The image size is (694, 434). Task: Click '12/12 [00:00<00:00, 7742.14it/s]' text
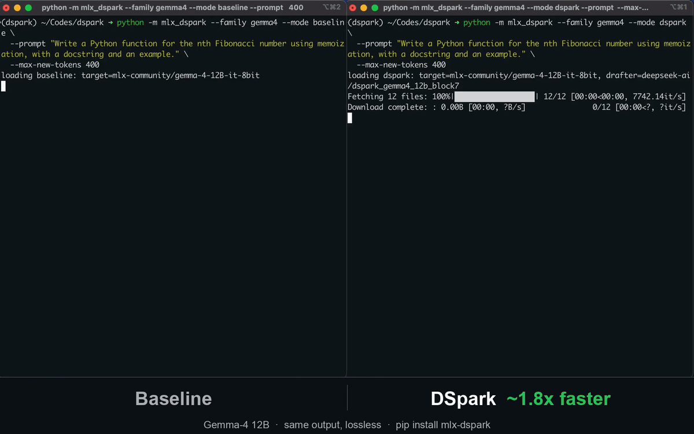[615, 97]
